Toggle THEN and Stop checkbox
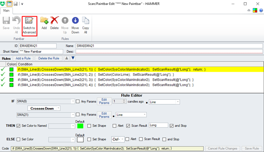The image size is (264, 152). tap(171, 125)
